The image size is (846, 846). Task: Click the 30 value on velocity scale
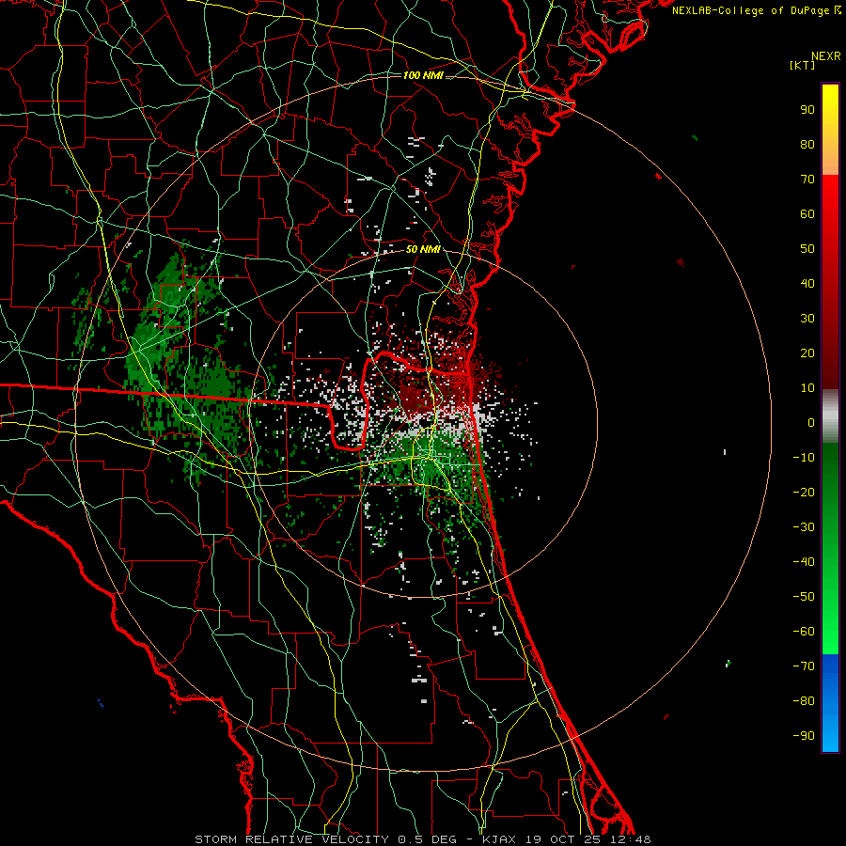(x=807, y=319)
